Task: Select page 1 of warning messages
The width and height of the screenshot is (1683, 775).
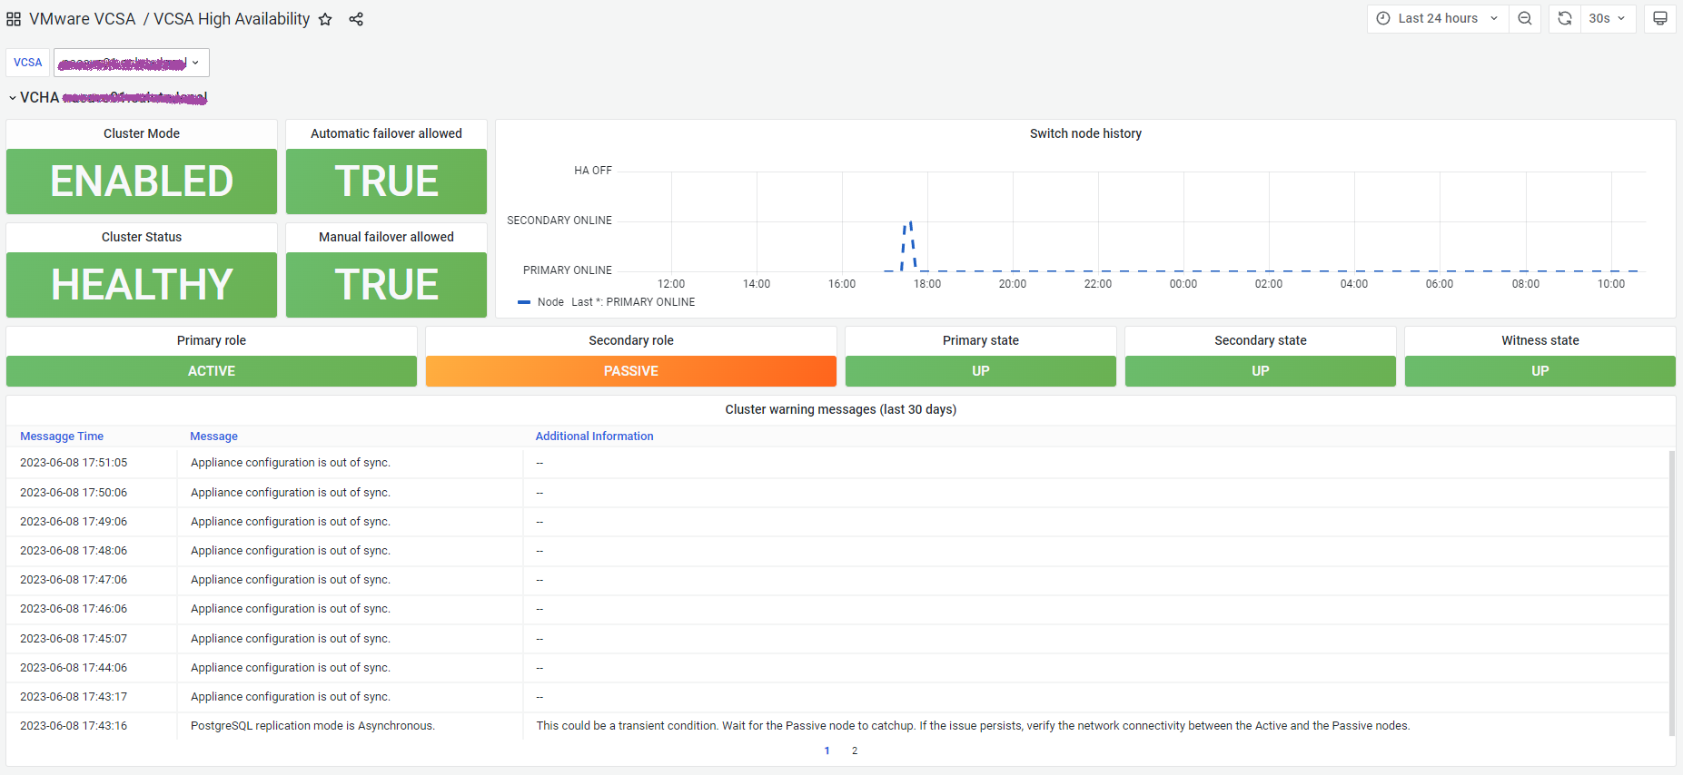Action: 827,750
